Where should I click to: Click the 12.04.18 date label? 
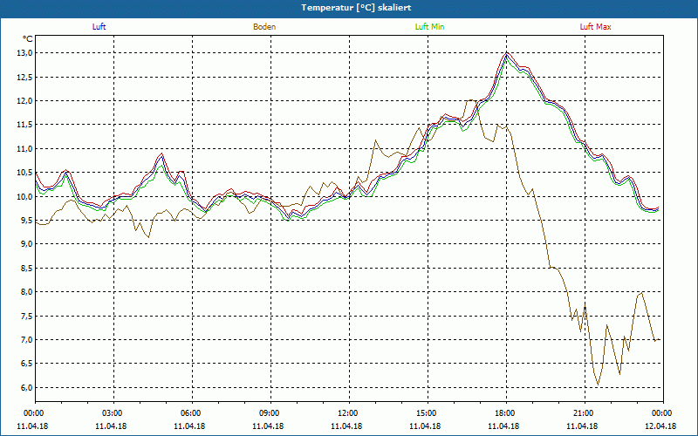point(661,426)
